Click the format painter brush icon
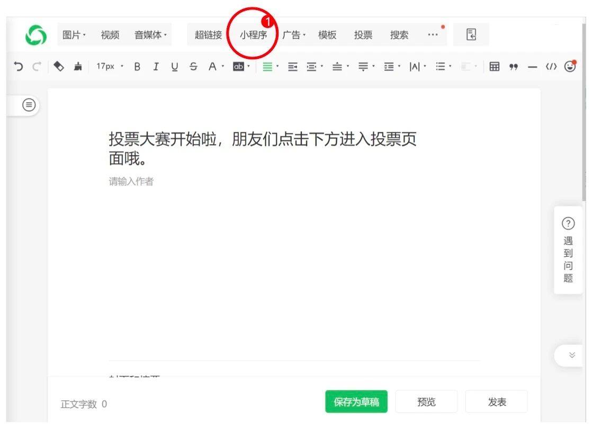Image resolution: width=592 pixels, height=430 pixels. point(78,67)
